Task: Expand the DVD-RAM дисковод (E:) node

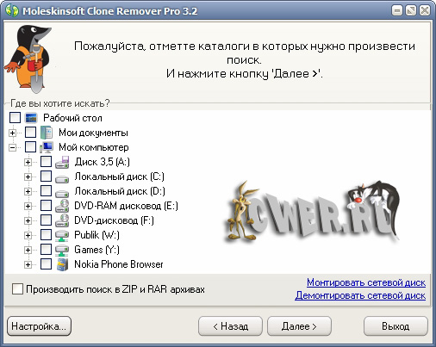Action: [x=28, y=206]
